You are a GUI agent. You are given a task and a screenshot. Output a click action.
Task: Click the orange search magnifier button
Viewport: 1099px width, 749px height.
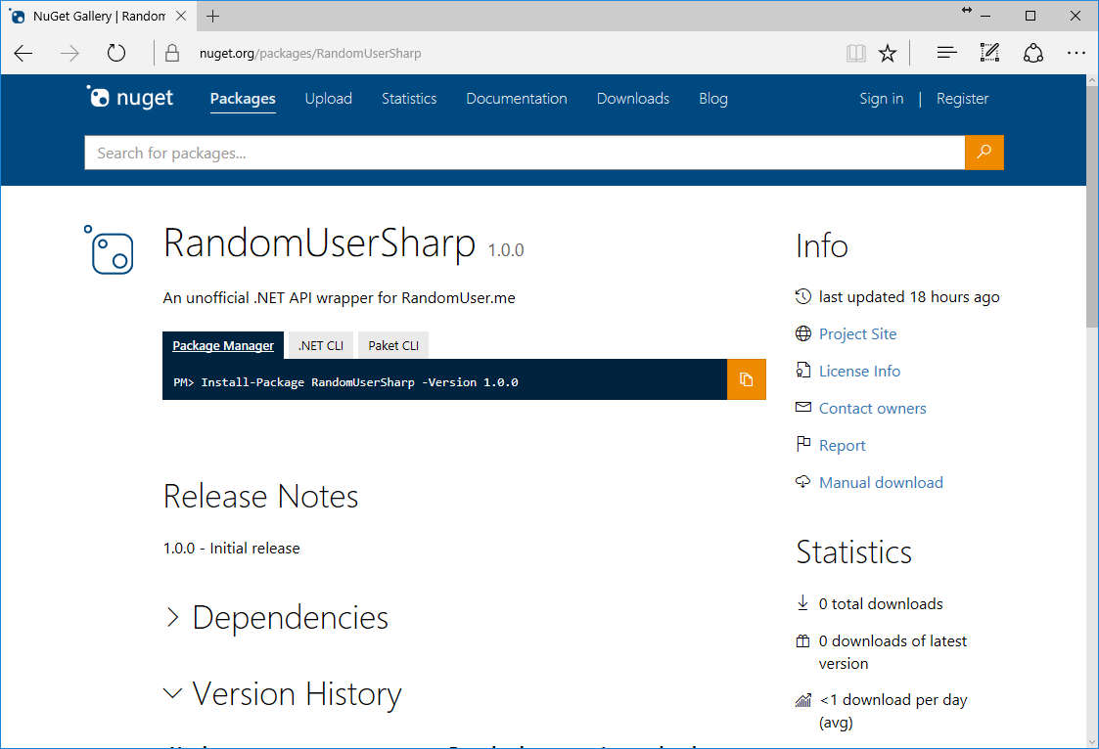click(984, 153)
